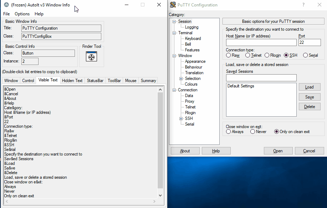Click the PuTTY help question mark icon
The width and height of the screenshot is (327, 208).
tap(303, 4)
